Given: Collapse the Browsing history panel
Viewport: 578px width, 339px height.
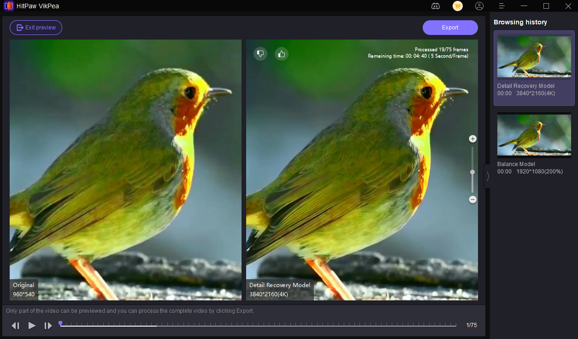Looking at the screenshot, I should (x=487, y=176).
